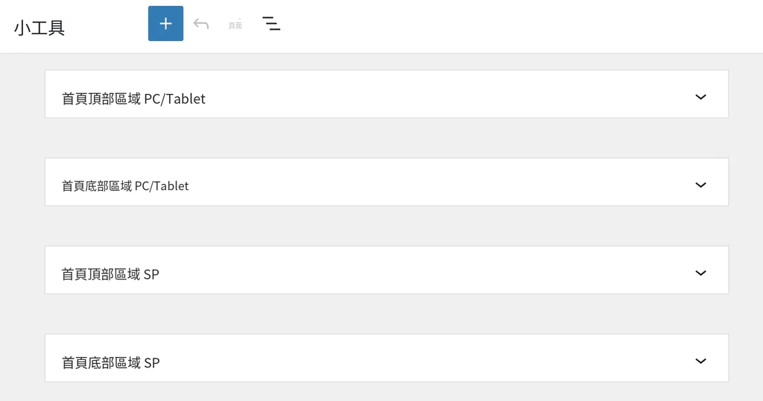The height and width of the screenshot is (401, 763).
Task: Select the 首頁頂部區域 SP title text
Action: coord(110,274)
